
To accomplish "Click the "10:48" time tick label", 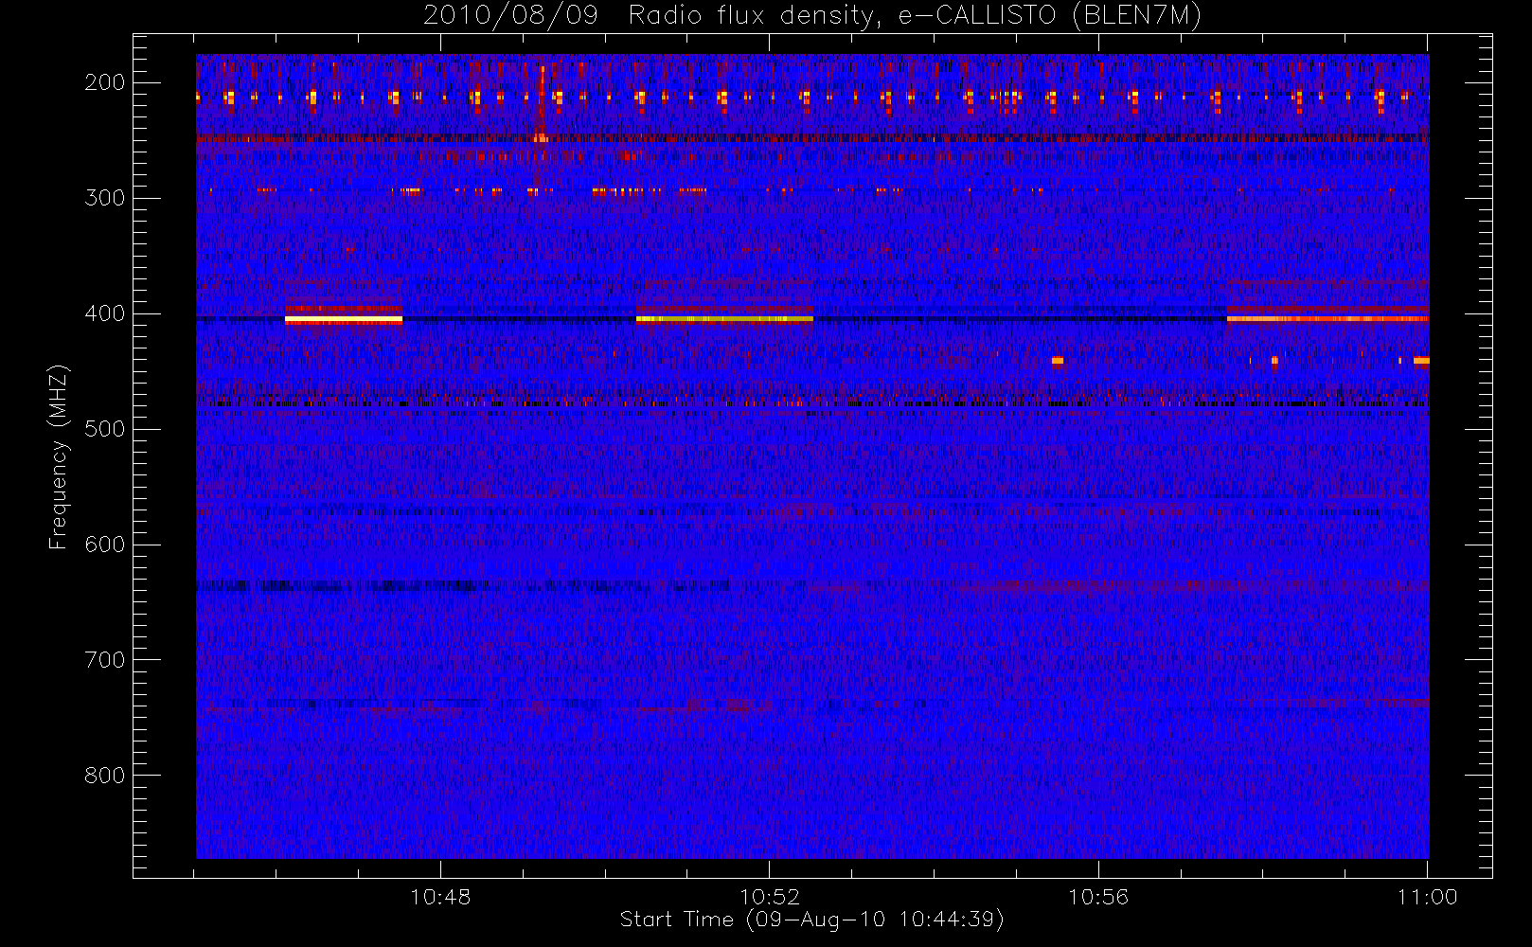I will (x=440, y=897).
